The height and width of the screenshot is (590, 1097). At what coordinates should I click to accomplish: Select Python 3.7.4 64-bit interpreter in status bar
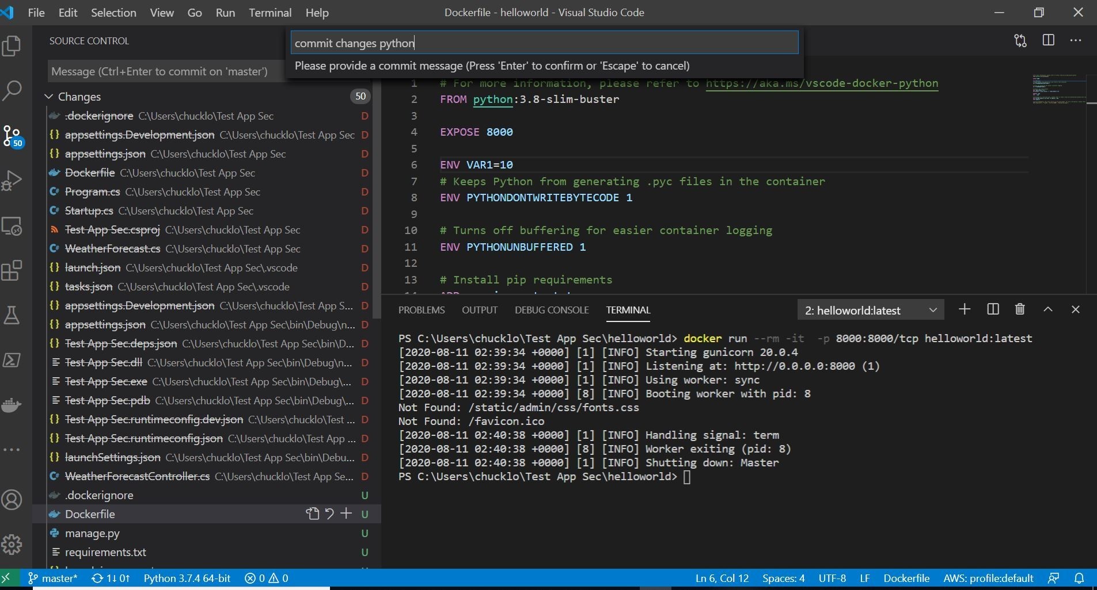pos(187,578)
